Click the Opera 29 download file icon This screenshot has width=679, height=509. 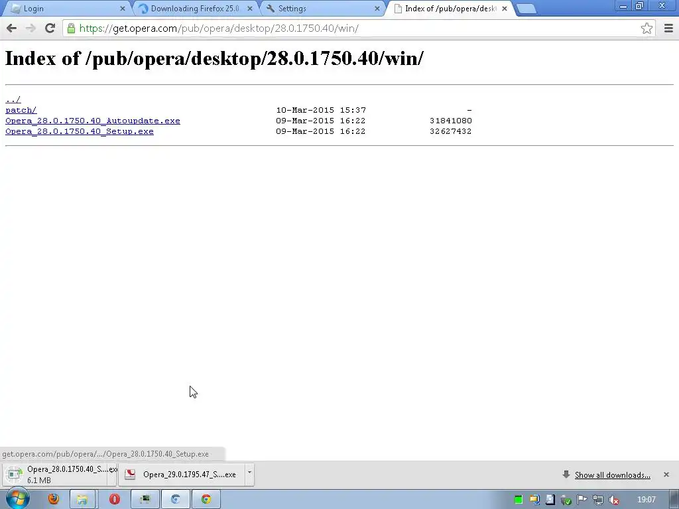coord(130,475)
